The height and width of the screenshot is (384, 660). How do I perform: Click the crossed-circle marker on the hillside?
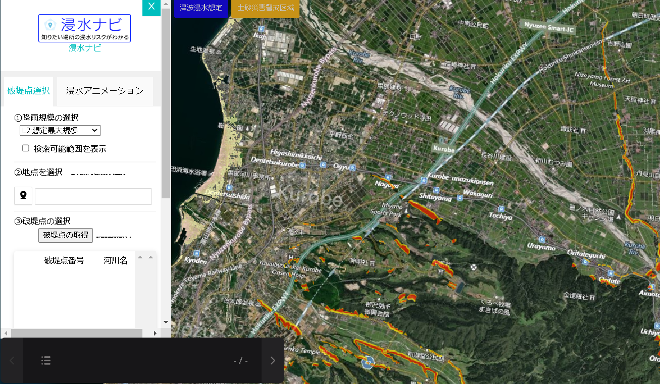(474, 267)
